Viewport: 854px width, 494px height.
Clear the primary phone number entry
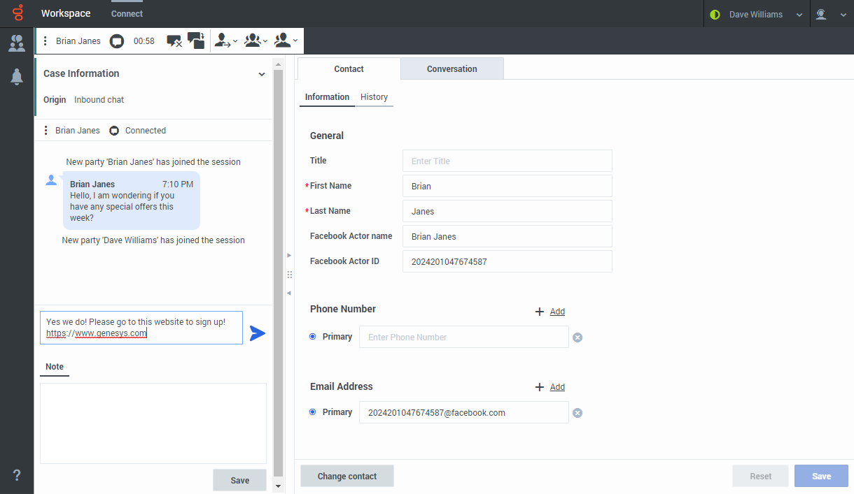click(x=577, y=337)
